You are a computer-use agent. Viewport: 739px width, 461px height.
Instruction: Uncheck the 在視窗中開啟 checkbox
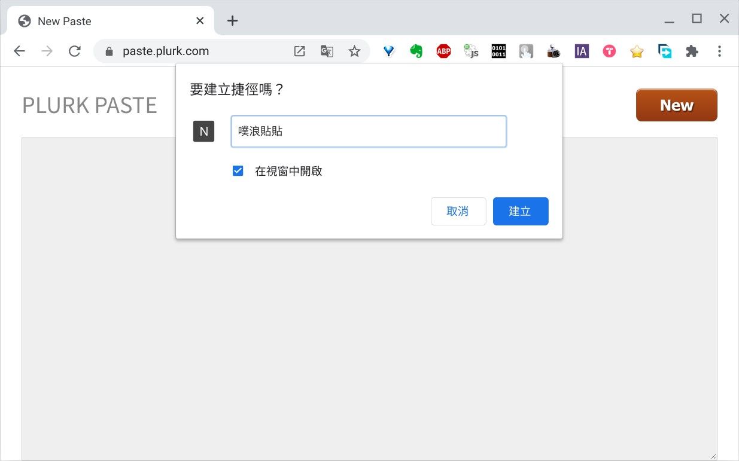(x=238, y=171)
